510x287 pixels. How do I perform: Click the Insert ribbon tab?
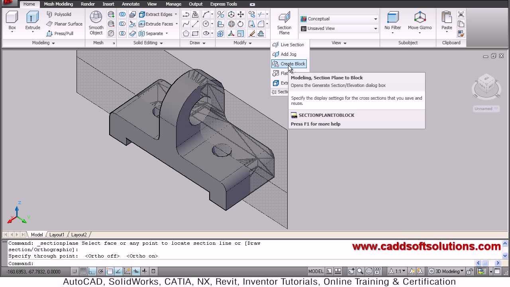[108, 4]
